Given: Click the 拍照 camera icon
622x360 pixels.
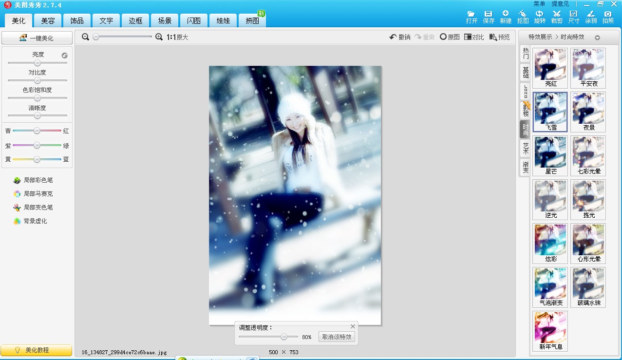Looking at the screenshot, I should click(608, 14).
